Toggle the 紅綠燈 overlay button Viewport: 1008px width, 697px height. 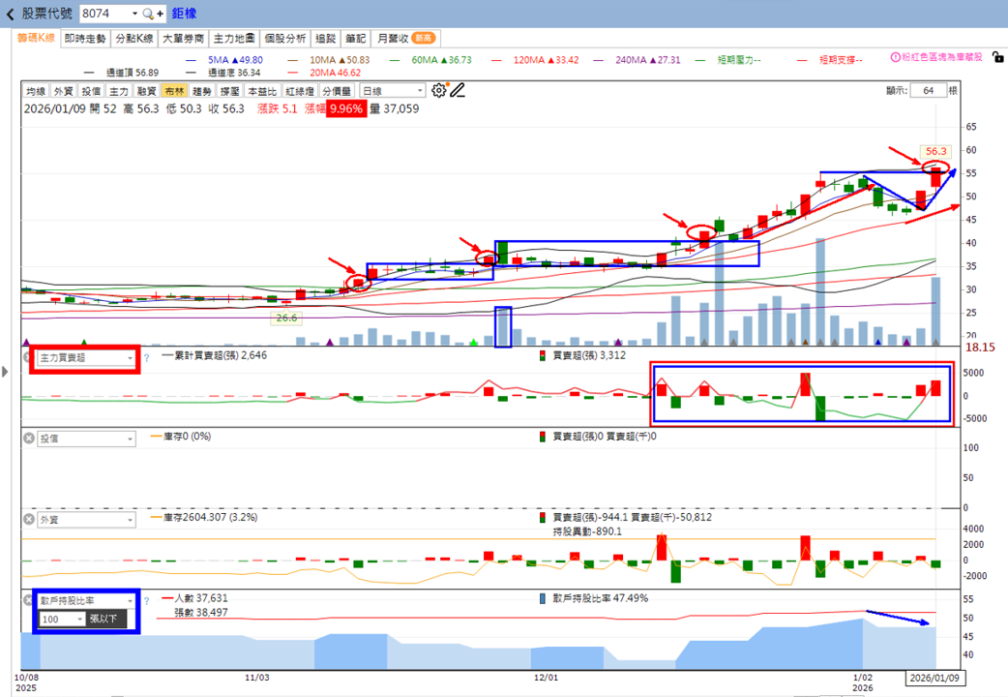(x=300, y=91)
